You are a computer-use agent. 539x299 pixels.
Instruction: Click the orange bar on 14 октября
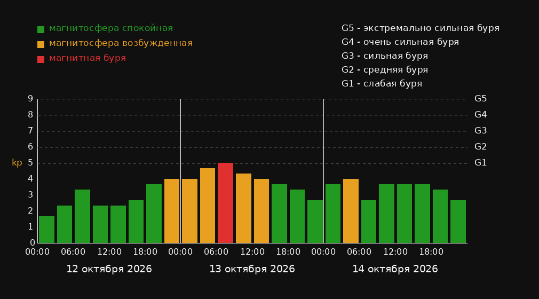click(x=351, y=211)
